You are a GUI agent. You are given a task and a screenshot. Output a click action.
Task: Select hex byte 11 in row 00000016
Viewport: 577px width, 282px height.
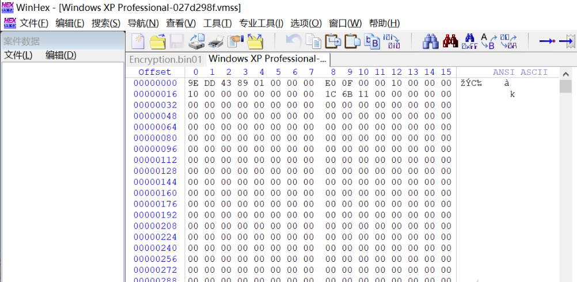(x=363, y=94)
